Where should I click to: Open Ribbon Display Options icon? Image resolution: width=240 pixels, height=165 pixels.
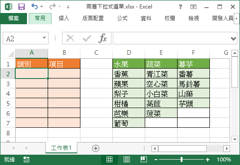pyautogui.click(x=193, y=7)
